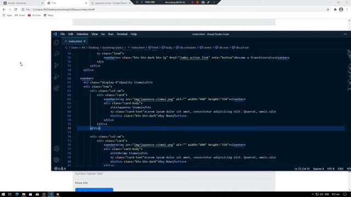
Task: Change indentation via Spaces: 4
Action: coord(318,169)
